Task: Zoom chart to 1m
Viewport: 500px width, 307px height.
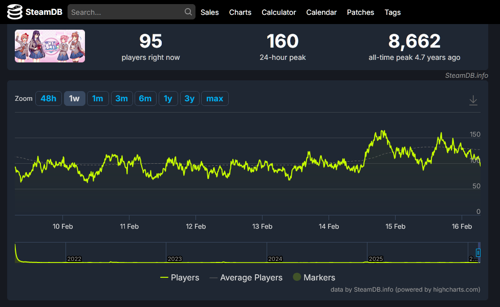Action: pos(98,99)
